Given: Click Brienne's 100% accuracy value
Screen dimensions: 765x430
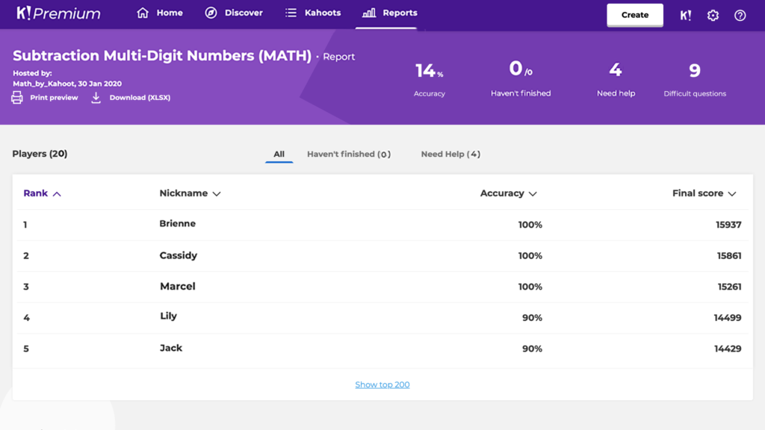Looking at the screenshot, I should (x=530, y=225).
